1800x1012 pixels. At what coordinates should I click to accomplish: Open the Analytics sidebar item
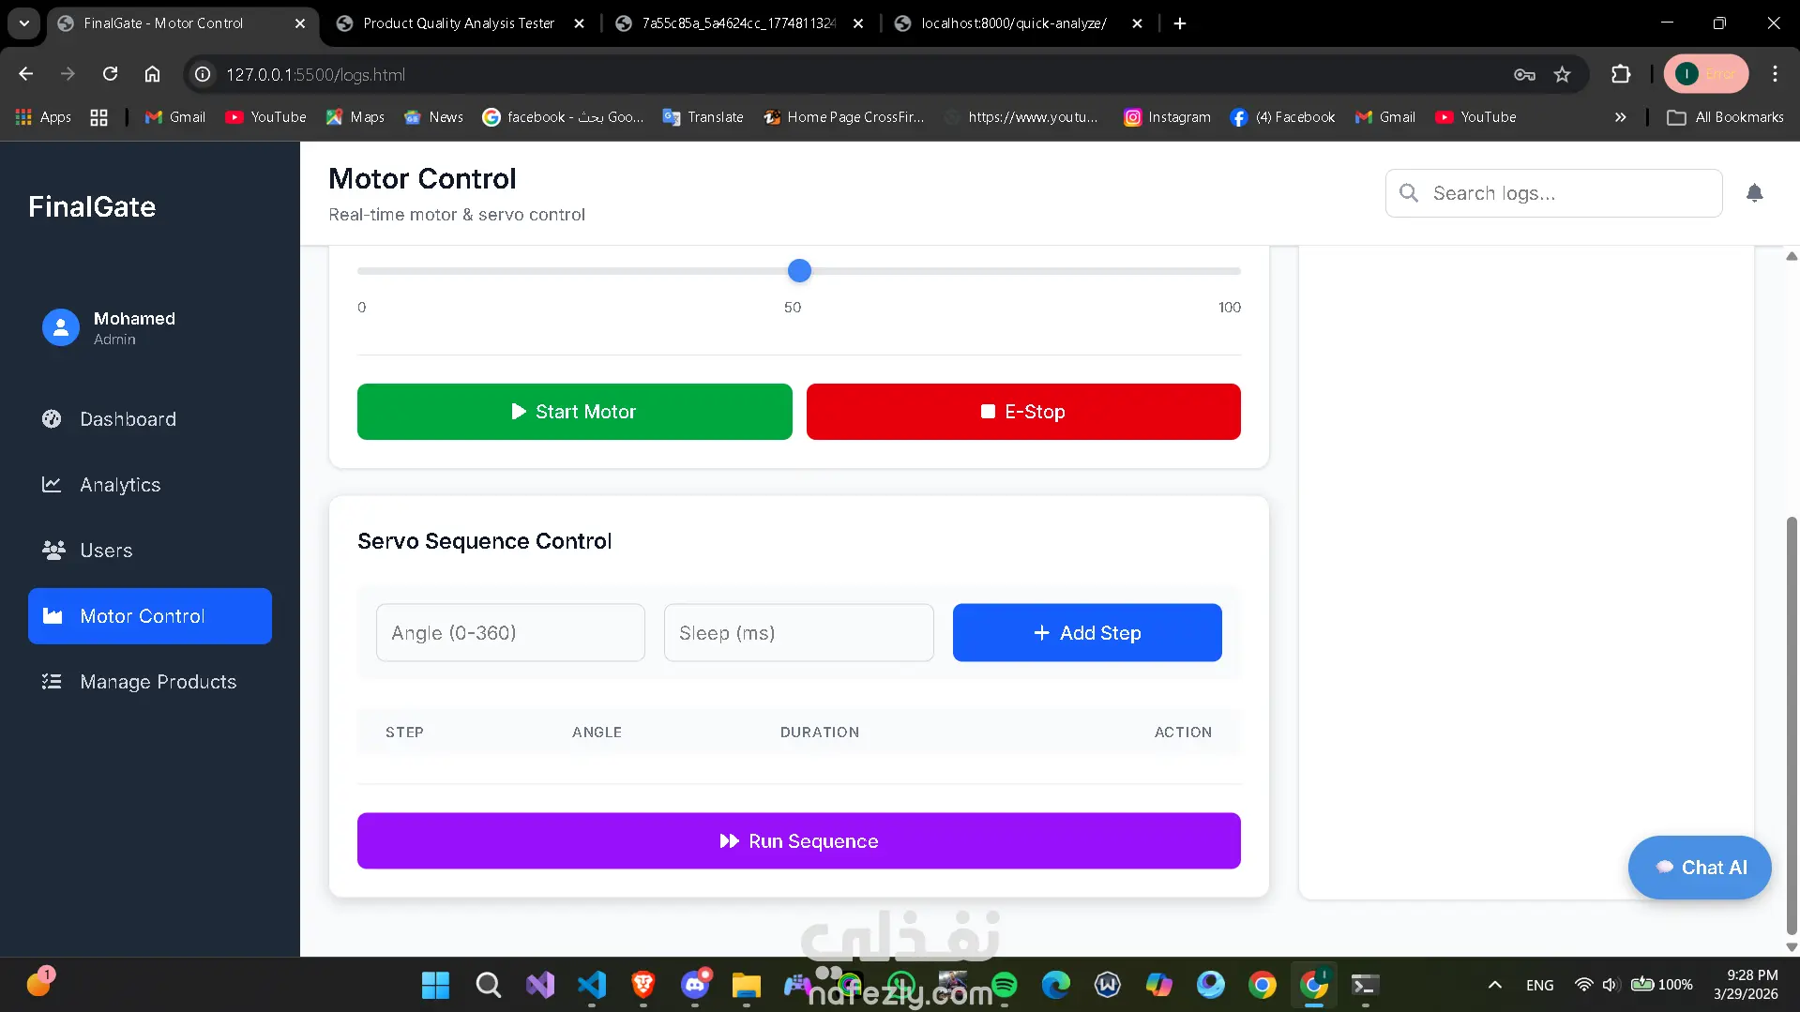[150, 485]
